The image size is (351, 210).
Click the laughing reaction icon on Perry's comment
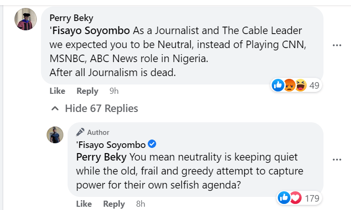click(301, 85)
